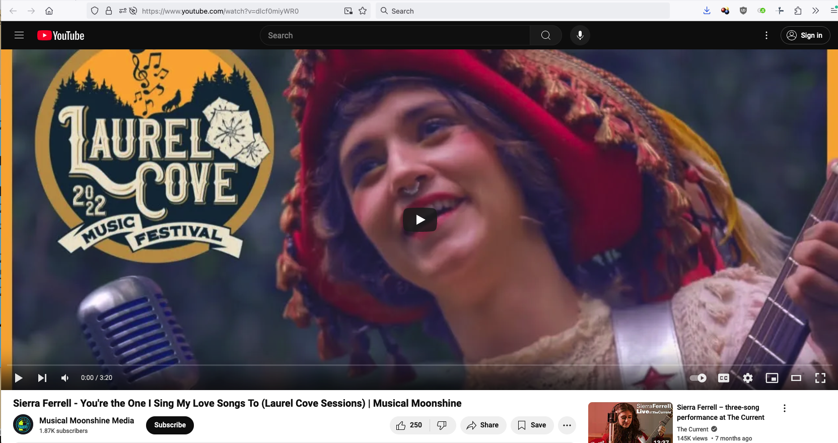Viewport: 838px width, 443px height.
Task: Go forward in the browser
Action: pos(31,11)
